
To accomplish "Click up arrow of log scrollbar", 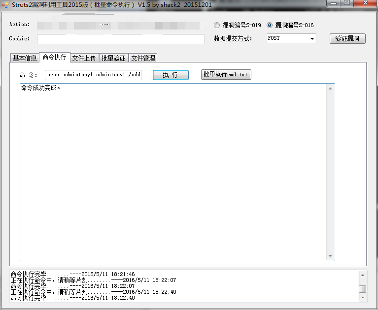I will 363,275.
